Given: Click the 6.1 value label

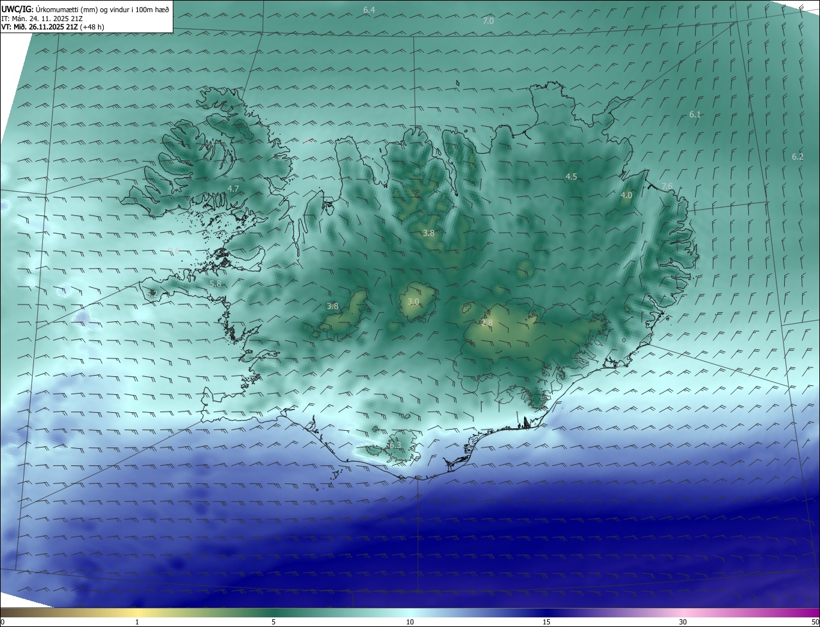Looking at the screenshot, I should coord(695,114).
